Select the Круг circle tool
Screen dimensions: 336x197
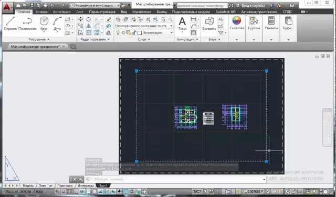coord(44,24)
